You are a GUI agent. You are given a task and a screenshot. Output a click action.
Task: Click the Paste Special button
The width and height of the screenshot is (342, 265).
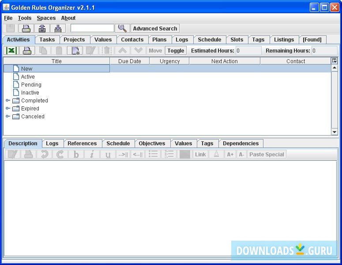267,154
